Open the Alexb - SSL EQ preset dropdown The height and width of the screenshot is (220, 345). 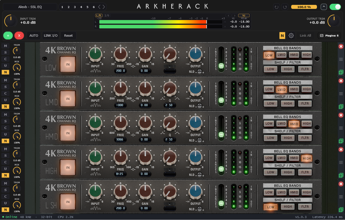(30, 7)
